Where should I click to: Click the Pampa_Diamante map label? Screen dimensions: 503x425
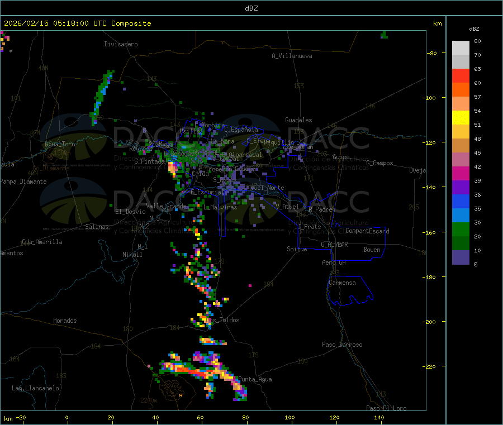pos(23,182)
